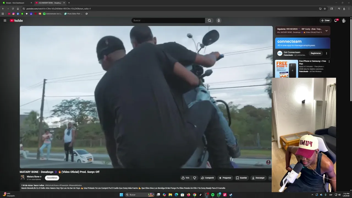
Task: Open Chrome three-dot menu
Action: click(349, 9)
